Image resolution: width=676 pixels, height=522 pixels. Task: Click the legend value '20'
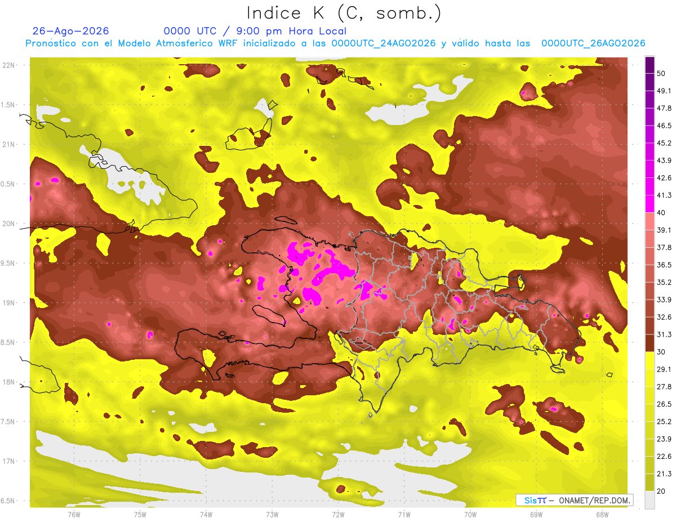point(661,491)
